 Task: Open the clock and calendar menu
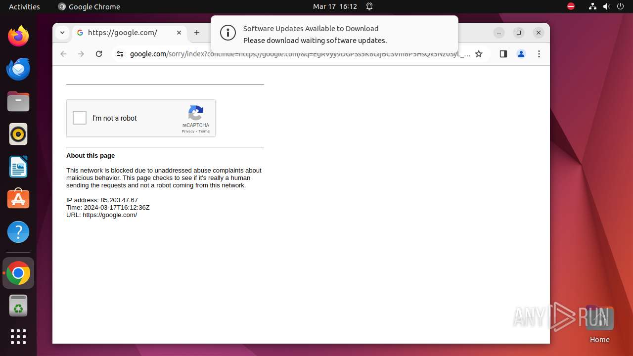[335, 6]
